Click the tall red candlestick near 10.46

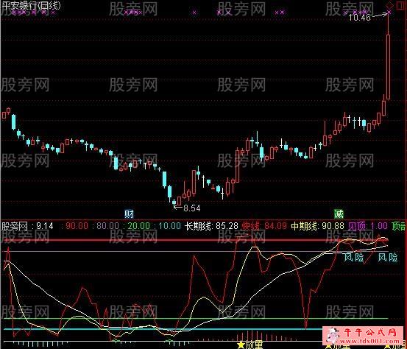[389, 67]
